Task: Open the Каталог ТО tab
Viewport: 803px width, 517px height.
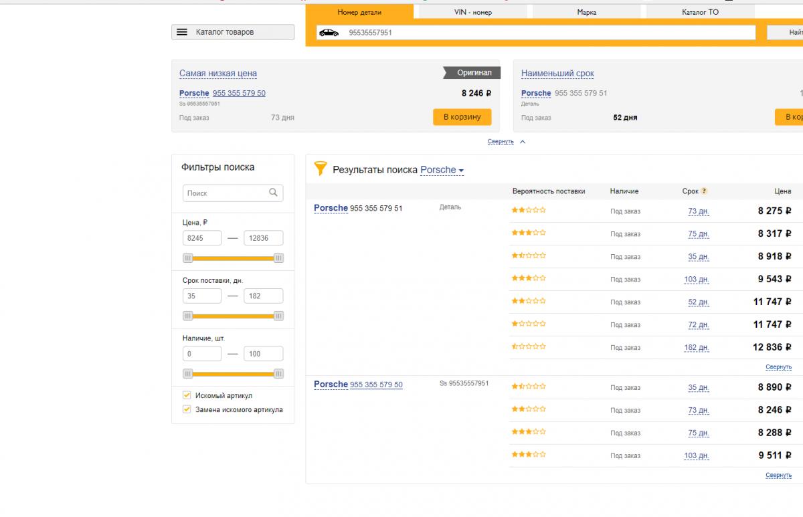Action: click(x=700, y=12)
